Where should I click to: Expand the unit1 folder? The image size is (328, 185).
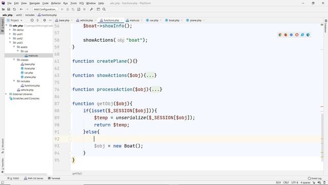pos(10,34)
